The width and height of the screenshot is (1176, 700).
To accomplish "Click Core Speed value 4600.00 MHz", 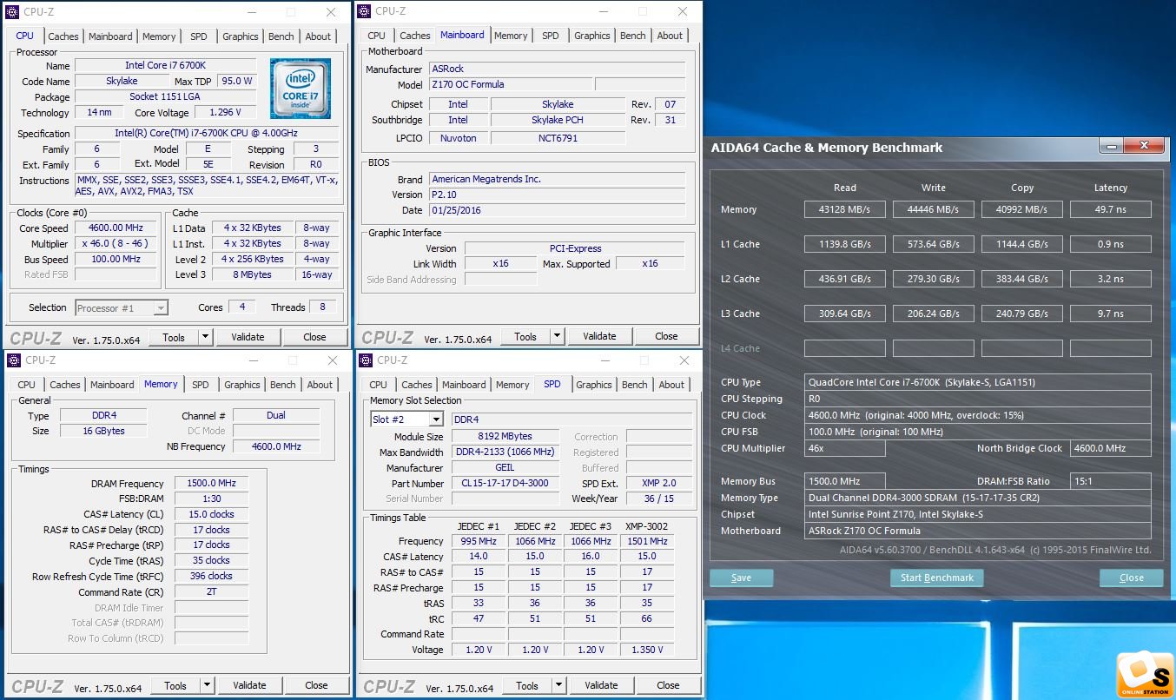I will [x=116, y=228].
